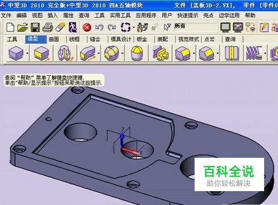Select the dome-capped cylinder icon
The width and height of the screenshot is (278, 205).
click(x=137, y=53)
